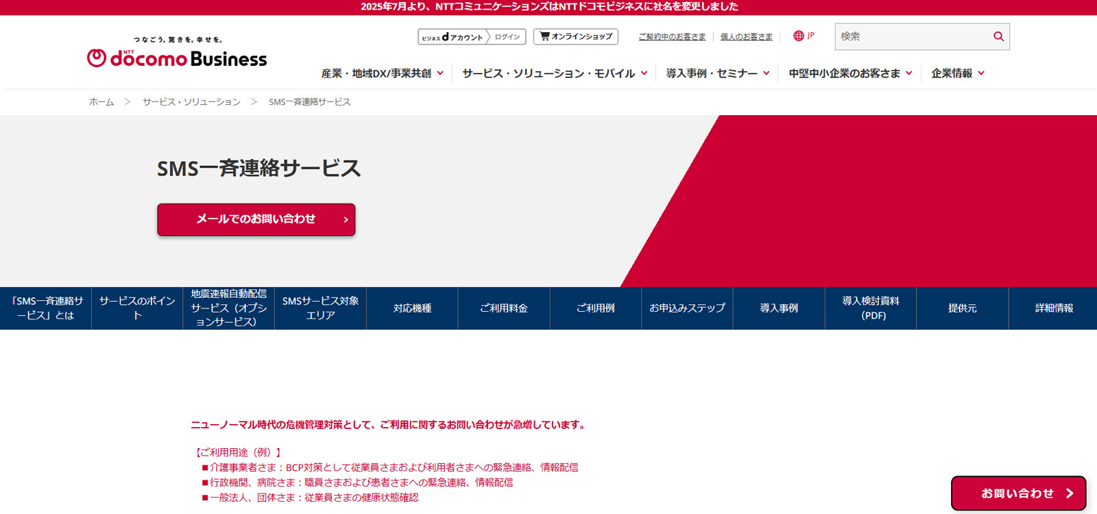Click the 一般法人、団体さま usage example line
Viewport: 1097px width, 514px height.
point(309,498)
